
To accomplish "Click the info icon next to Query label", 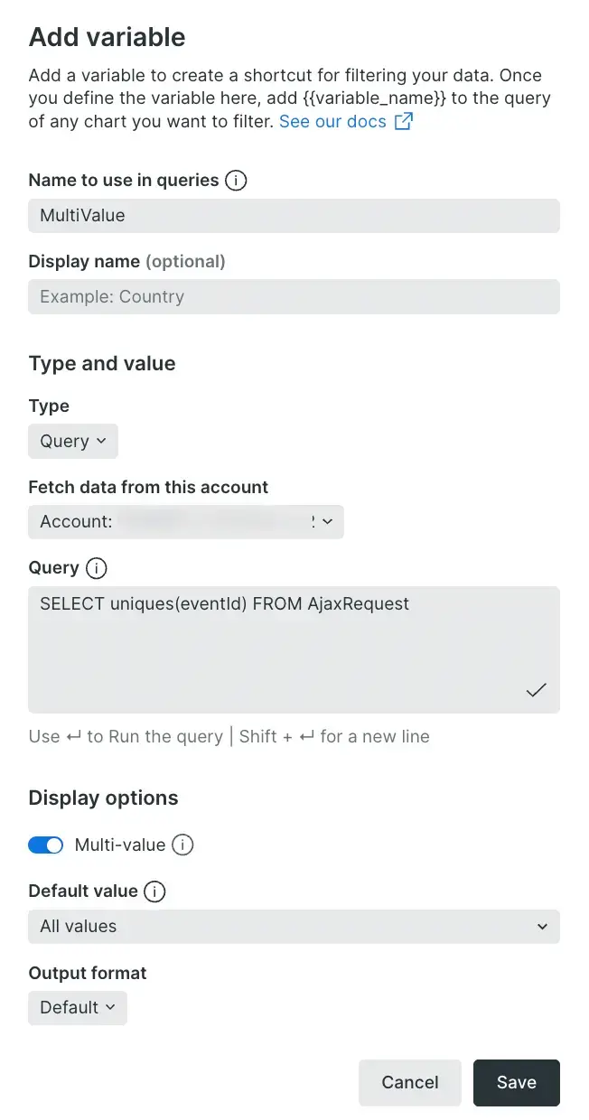I will [x=96, y=568].
